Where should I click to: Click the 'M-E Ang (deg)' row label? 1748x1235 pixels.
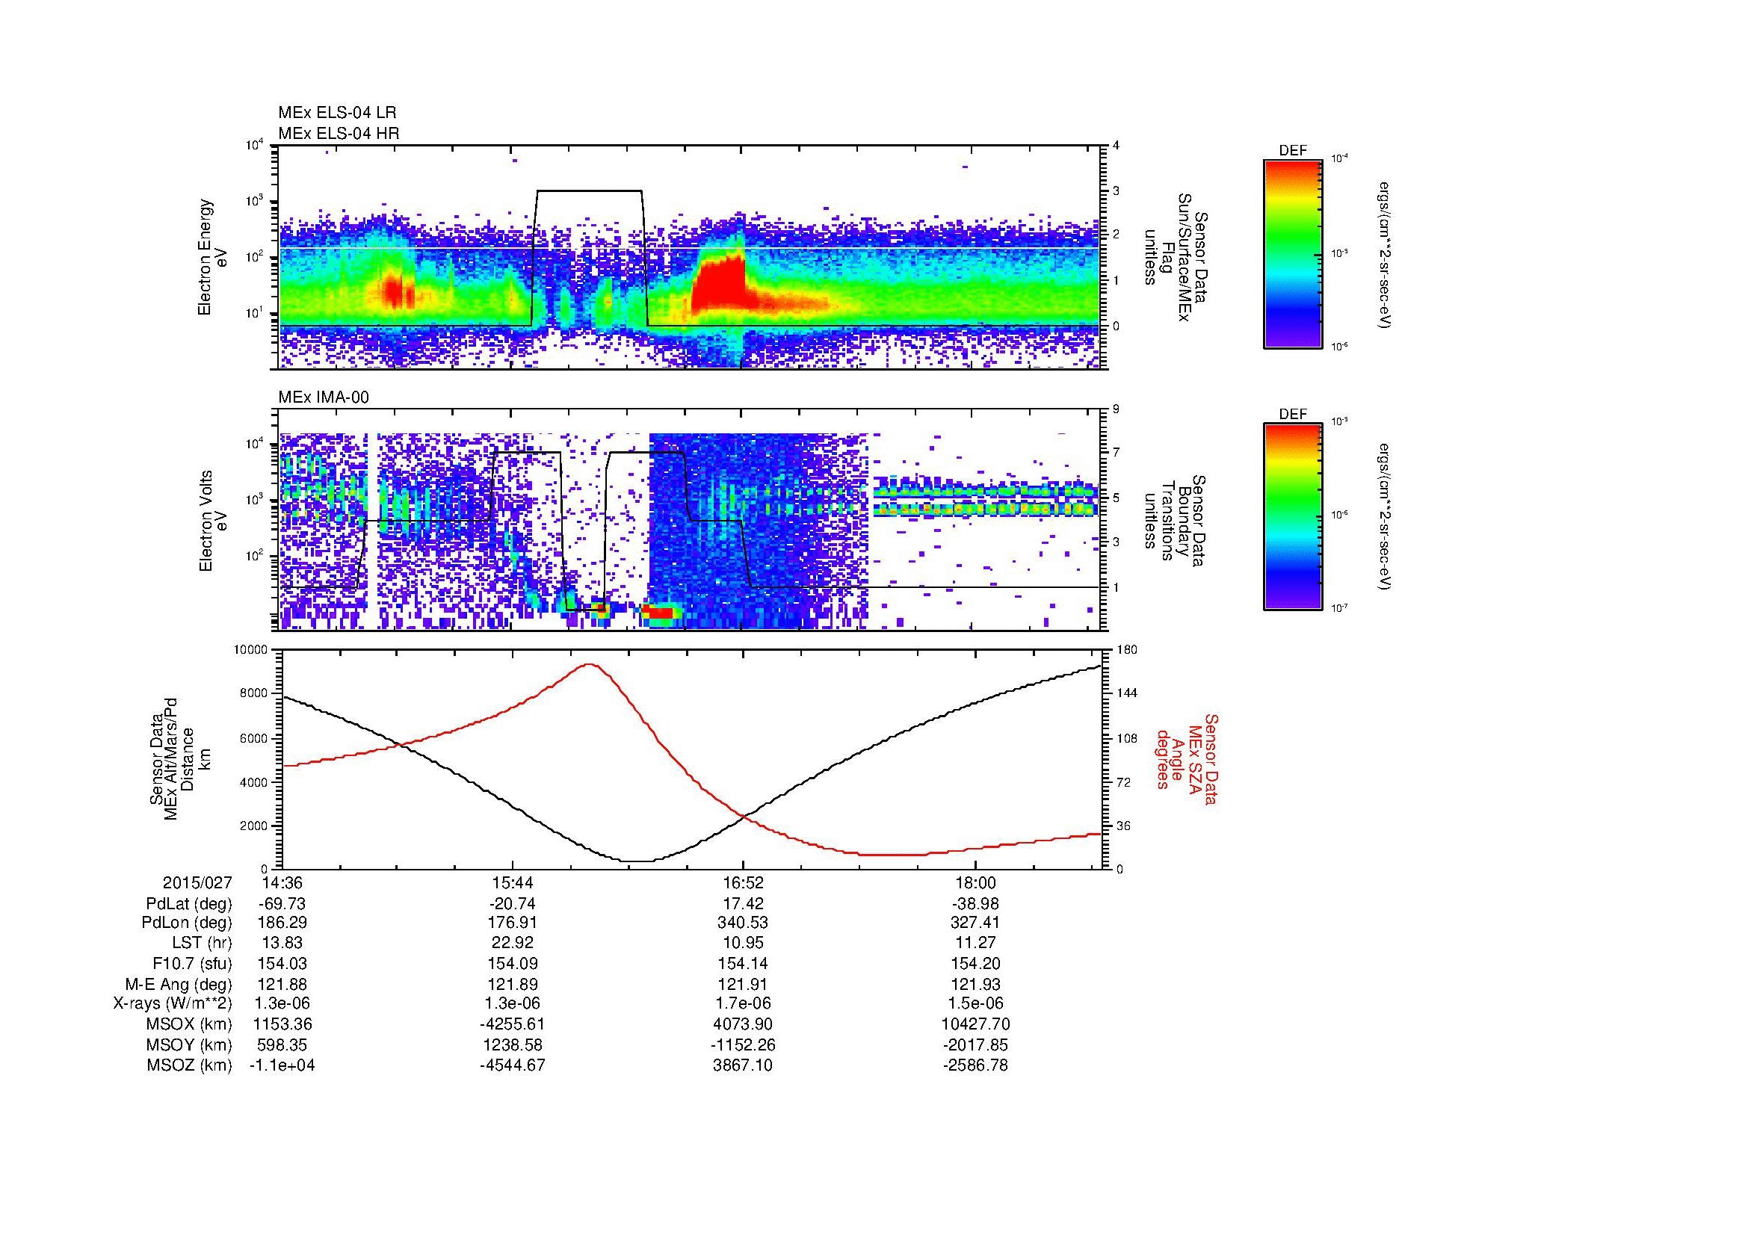(x=178, y=984)
